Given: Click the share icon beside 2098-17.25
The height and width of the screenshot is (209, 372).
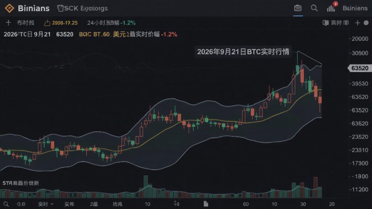Looking at the screenshot, I should [47, 23].
